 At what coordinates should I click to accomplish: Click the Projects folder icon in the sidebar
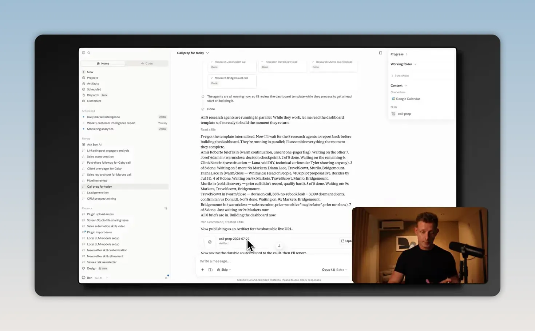(84, 78)
